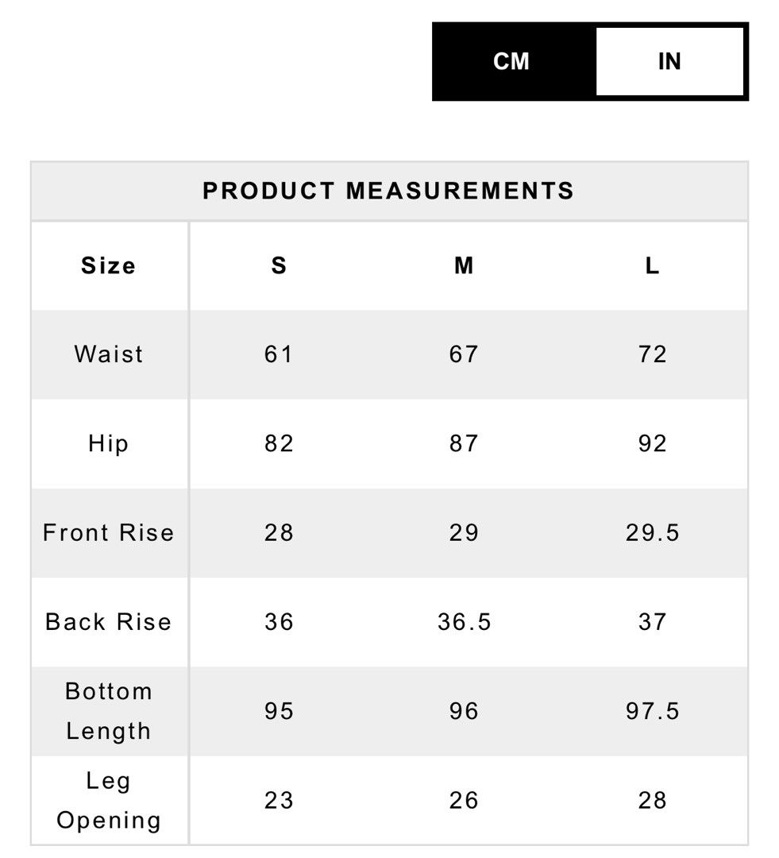Select the S size column header
The width and height of the screenshot is (779, 858).
tap(279, 266)
